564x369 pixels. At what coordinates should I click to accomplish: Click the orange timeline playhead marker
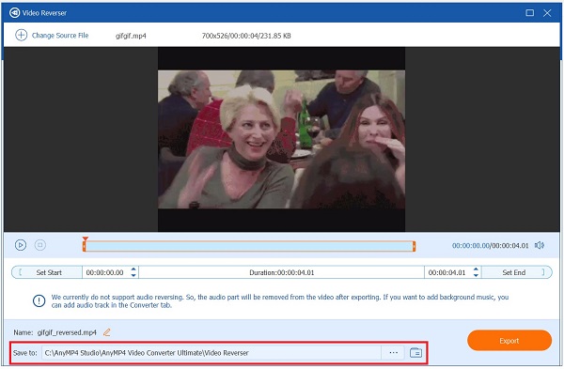[x=85, y=238]
